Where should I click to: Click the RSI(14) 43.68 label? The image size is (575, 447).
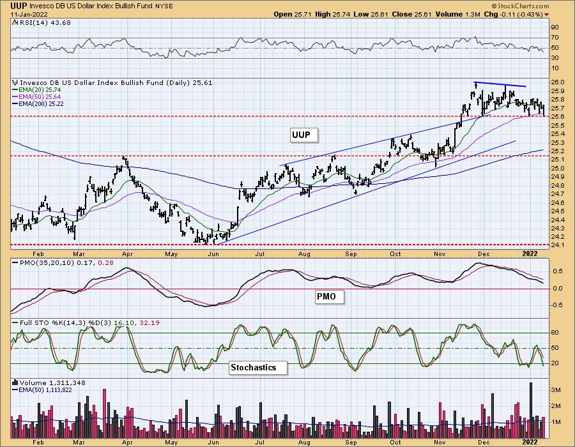[x=45, y=22]
